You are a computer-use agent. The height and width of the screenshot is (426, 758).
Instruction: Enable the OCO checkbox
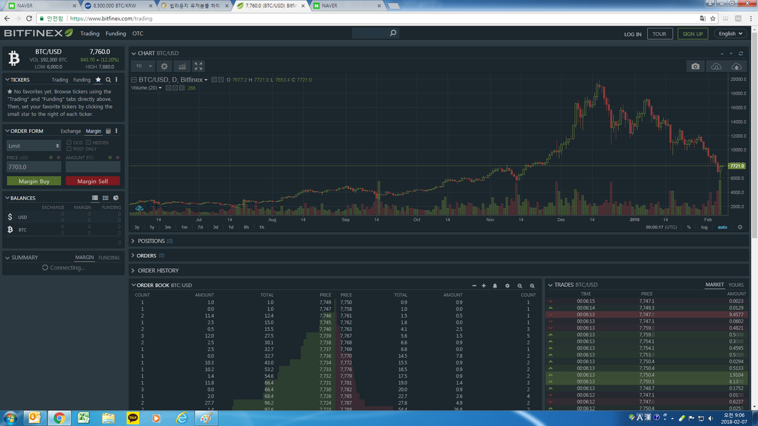tap(69, 143)
